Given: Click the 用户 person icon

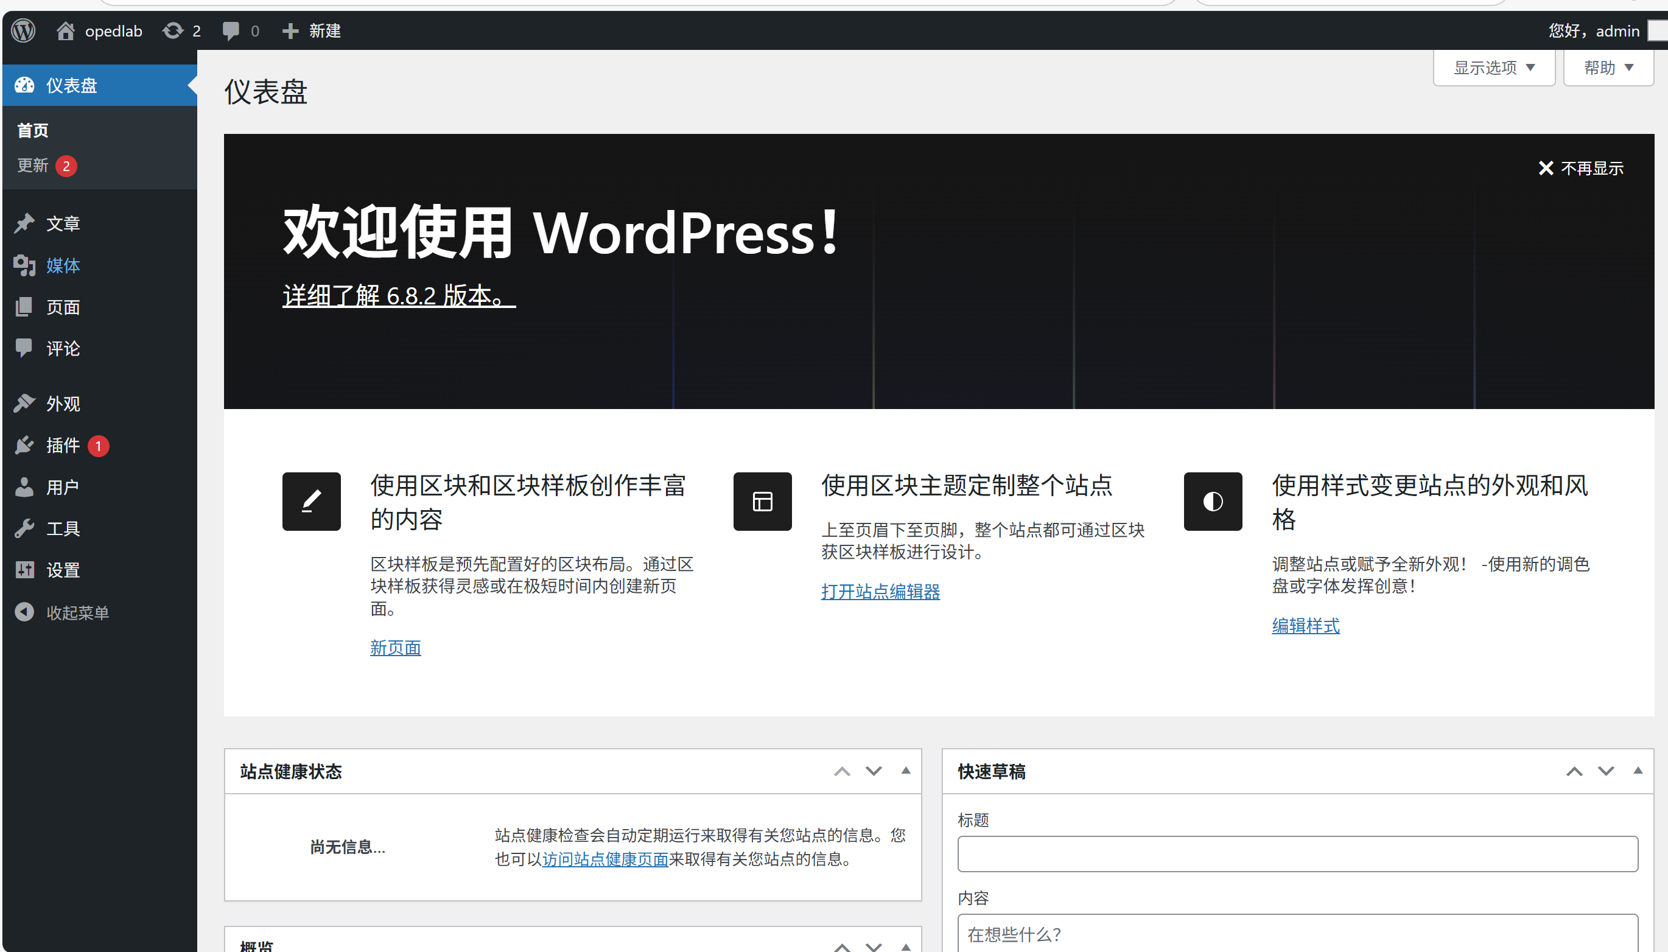Looking at the screenshot, I should [x=25, y=486].
